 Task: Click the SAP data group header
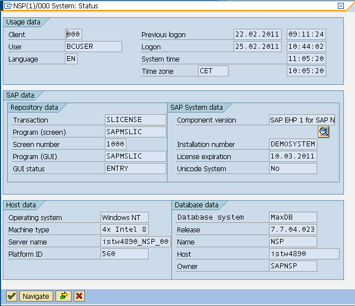[x=20, y=95]
